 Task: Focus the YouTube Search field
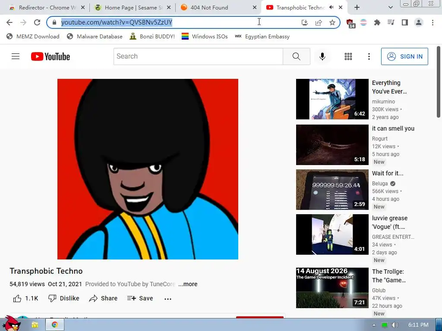(198, 56)
